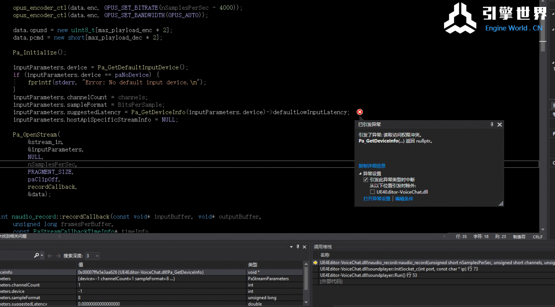Click the fprintf(stderr error message line
The height and width of the screenshot is (307, 555).
click(117, 82)
